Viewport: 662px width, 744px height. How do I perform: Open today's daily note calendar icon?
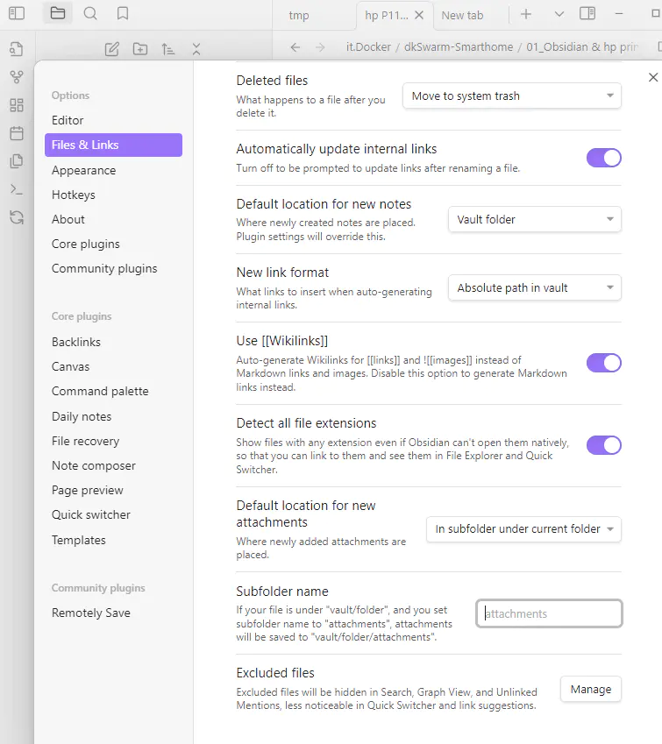(x=16, y=133)
